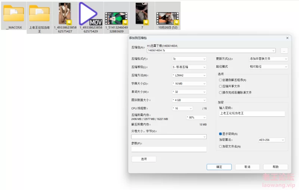Viewport: 299px width, 190px height.
Task: Click the purple MOV video file icon
Action: pyautogui.click(x=90, y=14)
